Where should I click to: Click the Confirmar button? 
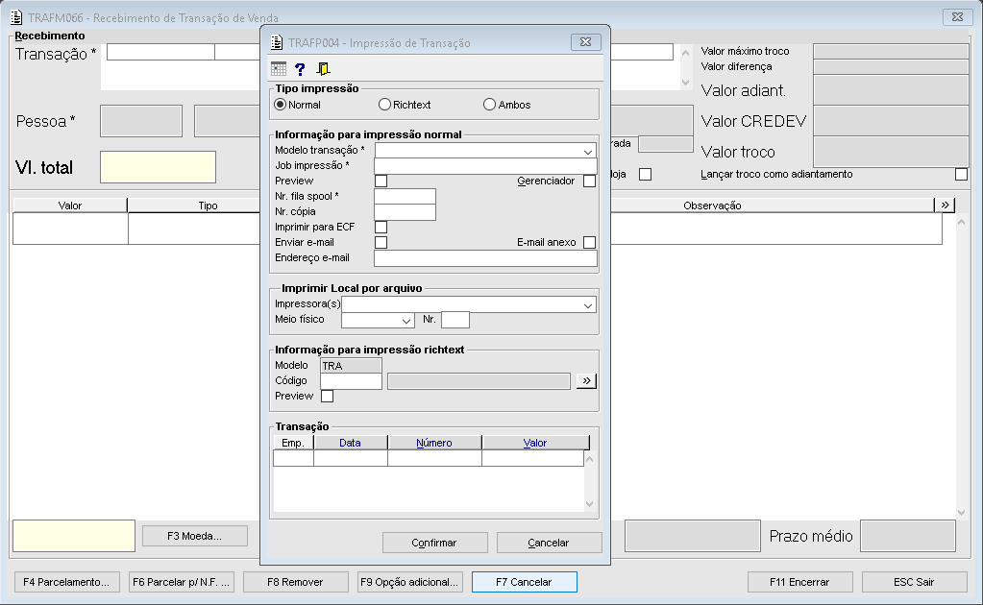click(434, 543)
